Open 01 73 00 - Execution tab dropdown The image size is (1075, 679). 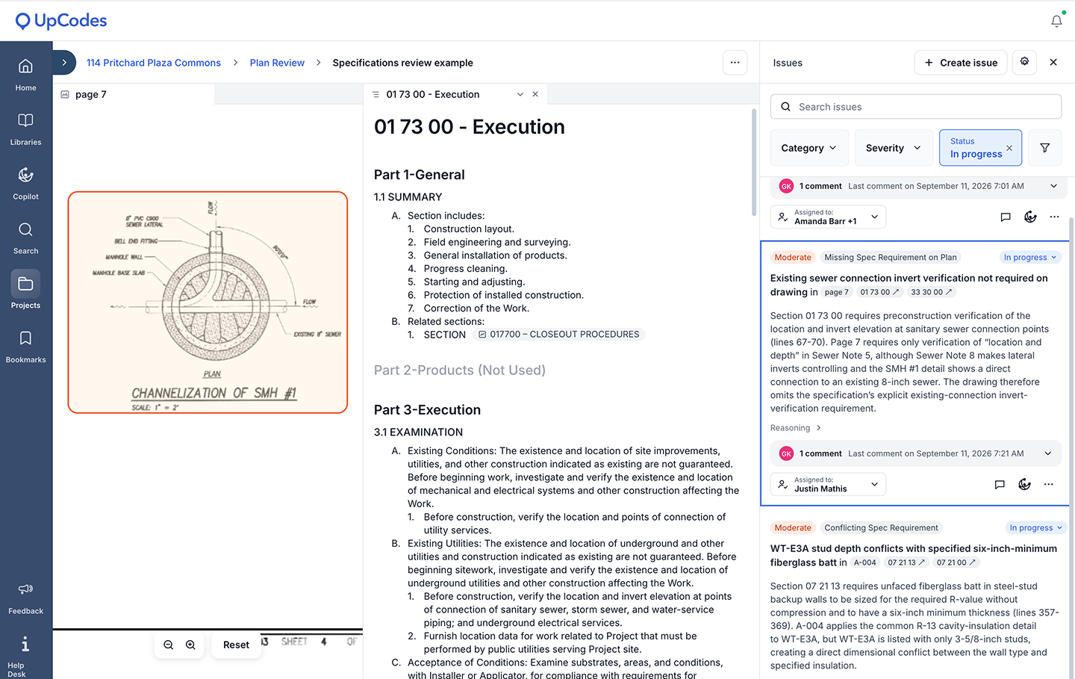pos(520,94)
